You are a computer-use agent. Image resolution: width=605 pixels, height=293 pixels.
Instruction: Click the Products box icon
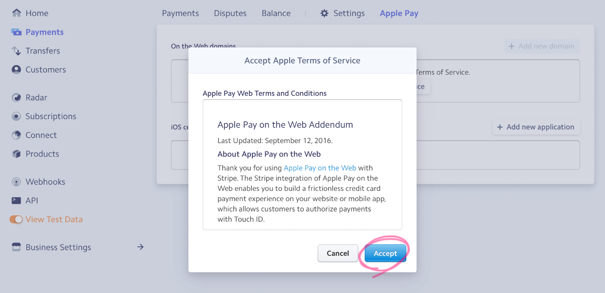point(16,154)
